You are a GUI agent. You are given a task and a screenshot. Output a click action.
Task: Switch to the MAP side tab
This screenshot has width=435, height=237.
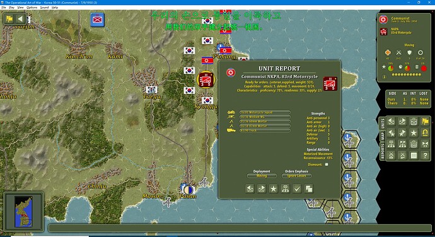coord(383,136)
